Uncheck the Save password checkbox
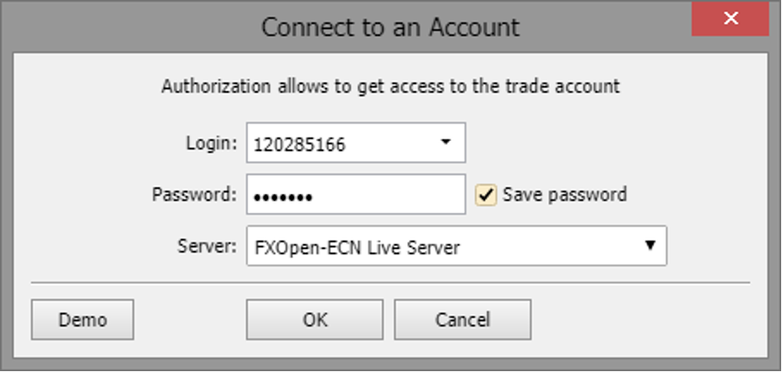 tap(486, 195)
